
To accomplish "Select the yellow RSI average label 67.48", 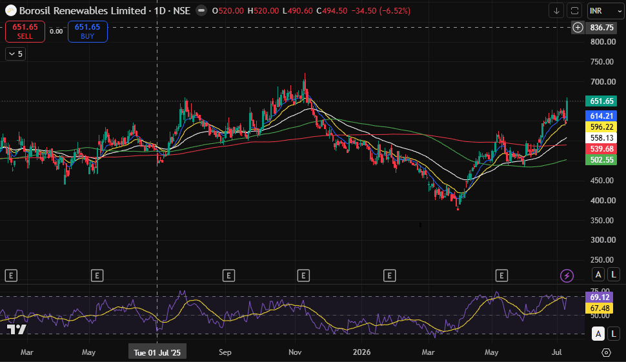I will coord(600,308).
